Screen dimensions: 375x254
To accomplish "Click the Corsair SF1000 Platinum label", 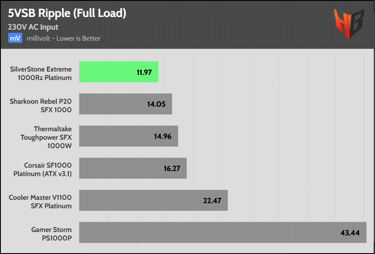I will 42,170.
